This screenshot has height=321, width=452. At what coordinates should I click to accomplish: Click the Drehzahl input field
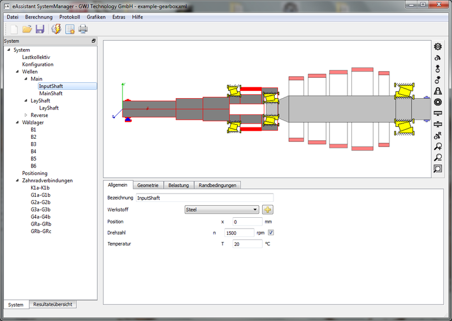(239, 232)
